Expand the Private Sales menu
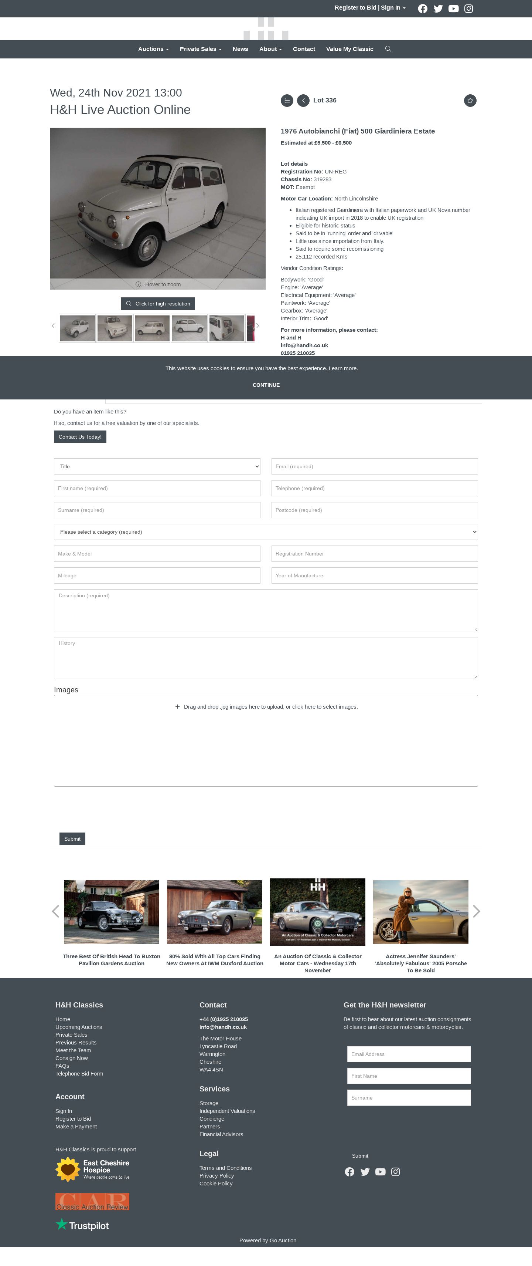The image size is (532, 1266). 200,49
